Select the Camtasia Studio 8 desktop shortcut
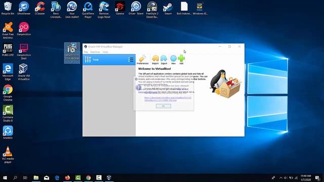The width and height of the screenshot is (324, 182). [8, 113]
